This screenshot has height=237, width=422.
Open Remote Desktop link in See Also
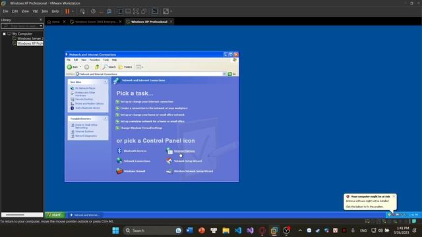[x=84, y=99]
